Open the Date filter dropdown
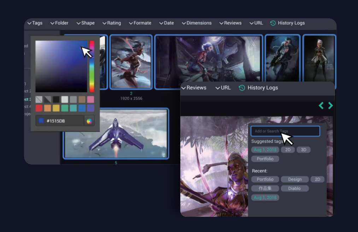 point(166,23)
